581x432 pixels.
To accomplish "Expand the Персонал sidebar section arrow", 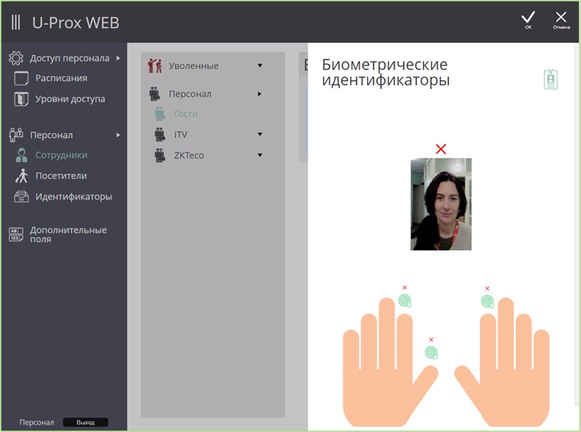I will point(118,135).
